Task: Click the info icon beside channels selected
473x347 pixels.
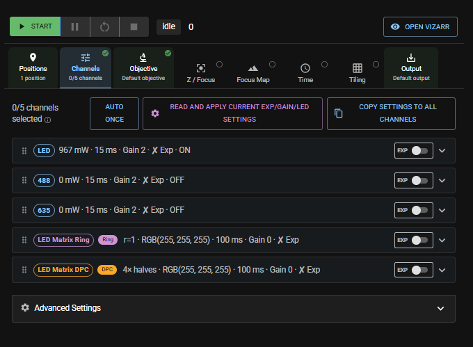Action: 48,120
